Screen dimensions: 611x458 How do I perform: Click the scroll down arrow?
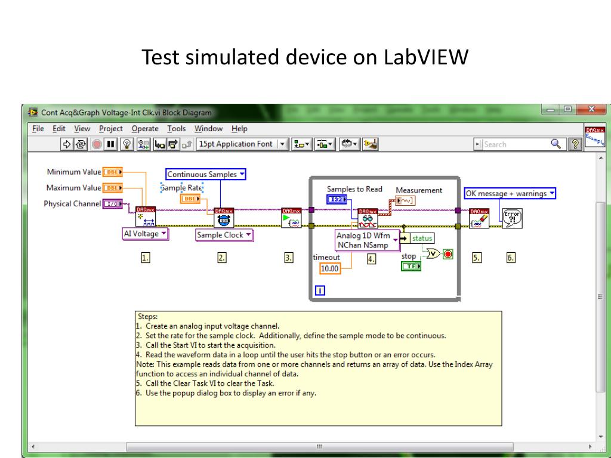click(600, 437)
